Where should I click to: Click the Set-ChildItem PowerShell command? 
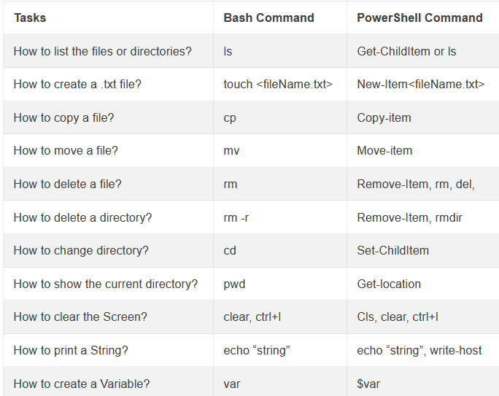point(392,250)
